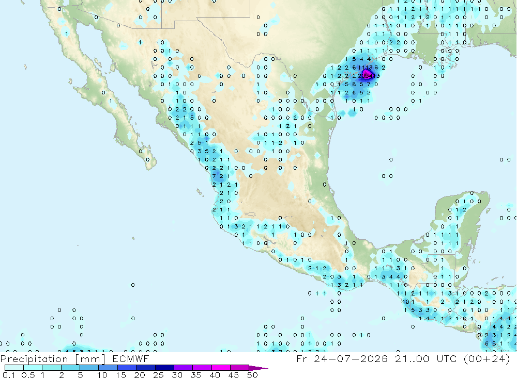Click the magenta precipitation maximum near Texas coast
This screenshot has width=517, height=378.
(367, 74)
